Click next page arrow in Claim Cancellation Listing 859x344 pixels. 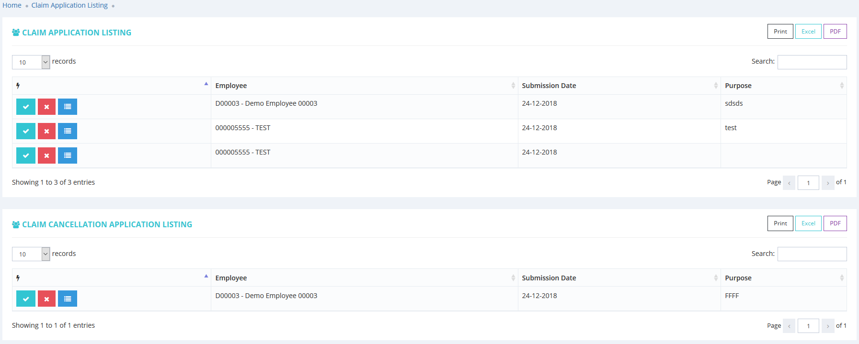828,326
